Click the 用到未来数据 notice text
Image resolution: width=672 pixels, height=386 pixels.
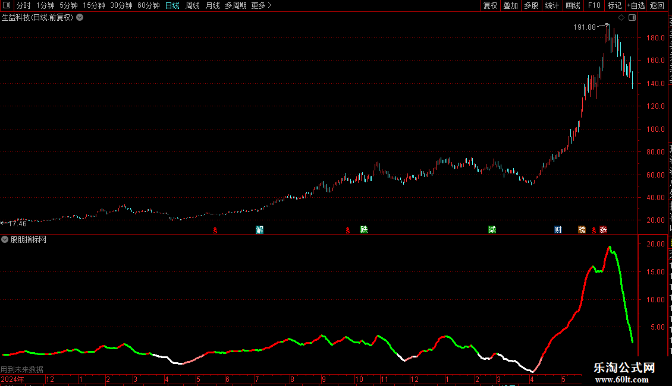(22, 369)
